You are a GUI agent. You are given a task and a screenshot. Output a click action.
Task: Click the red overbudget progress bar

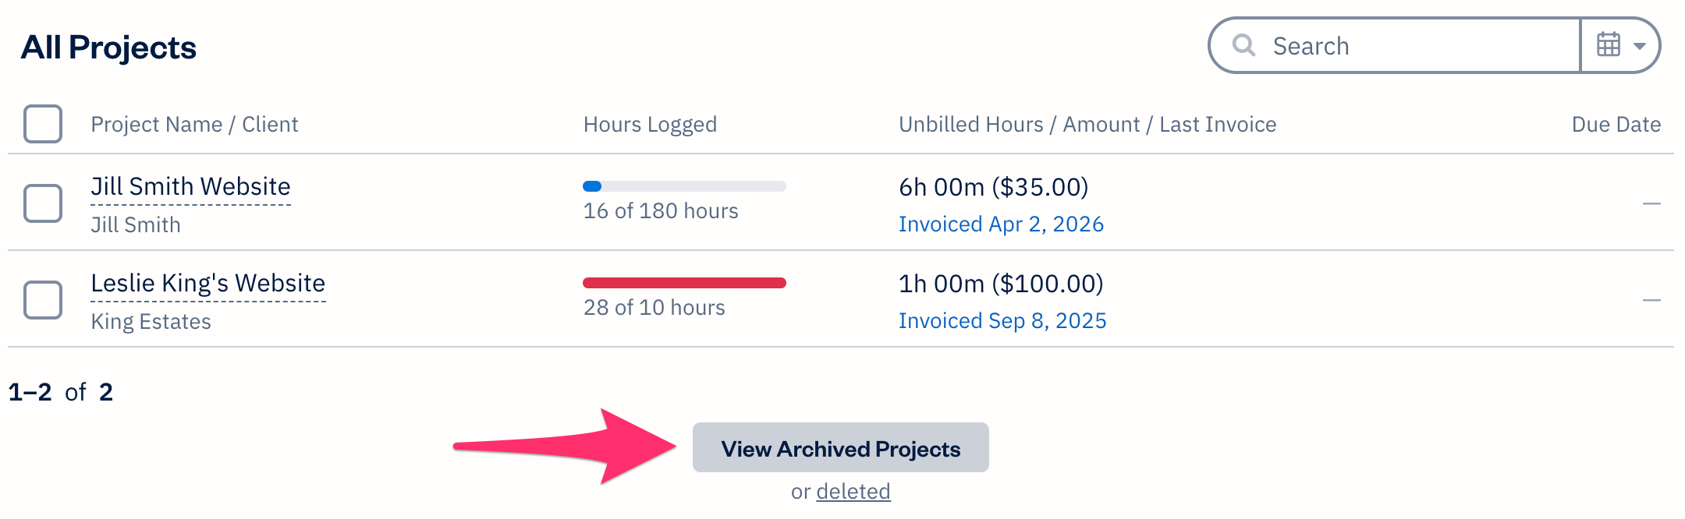pyautogui.click(x=684, y=281)
